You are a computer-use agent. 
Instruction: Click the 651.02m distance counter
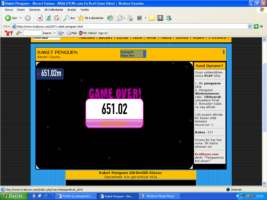pos(50,74)
